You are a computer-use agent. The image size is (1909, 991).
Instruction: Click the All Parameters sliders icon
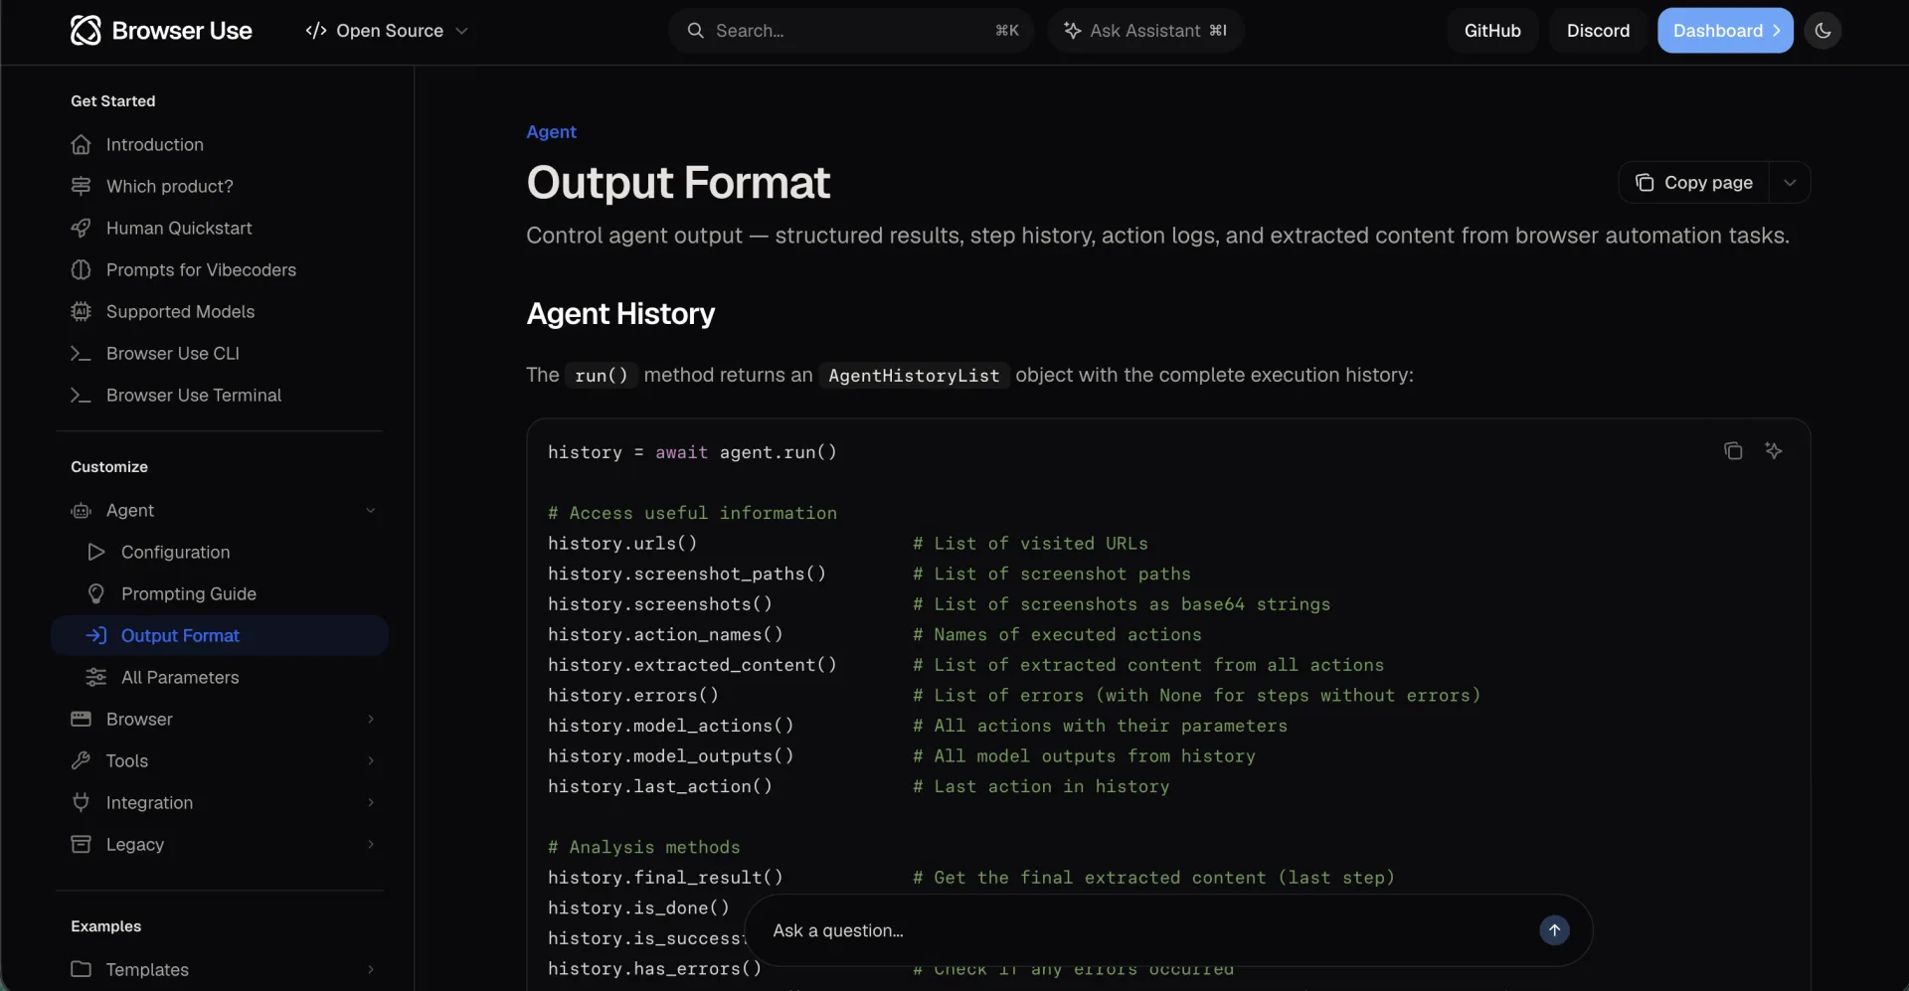(x=96, y=678)
